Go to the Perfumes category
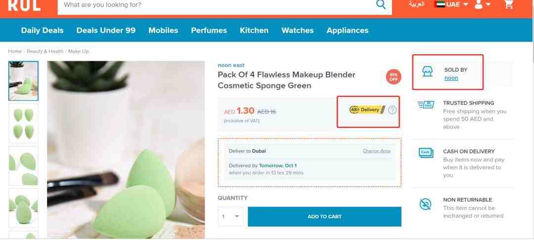Viewport: 534px width, 240px height. pyautogui.click(x=209, y=30)
